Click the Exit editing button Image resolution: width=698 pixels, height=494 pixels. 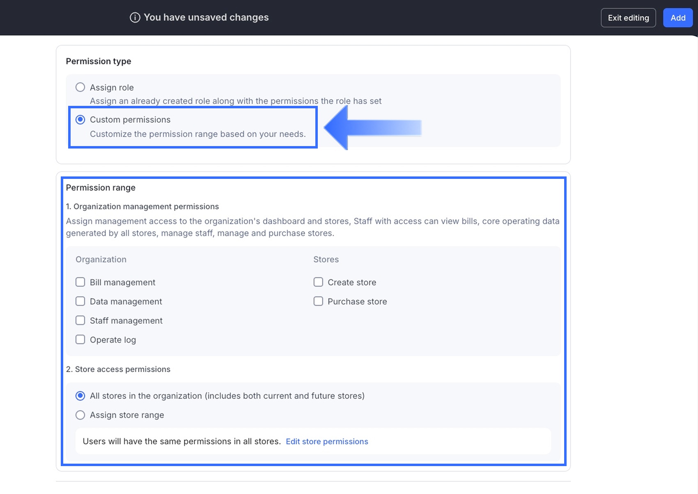(628, 18)
